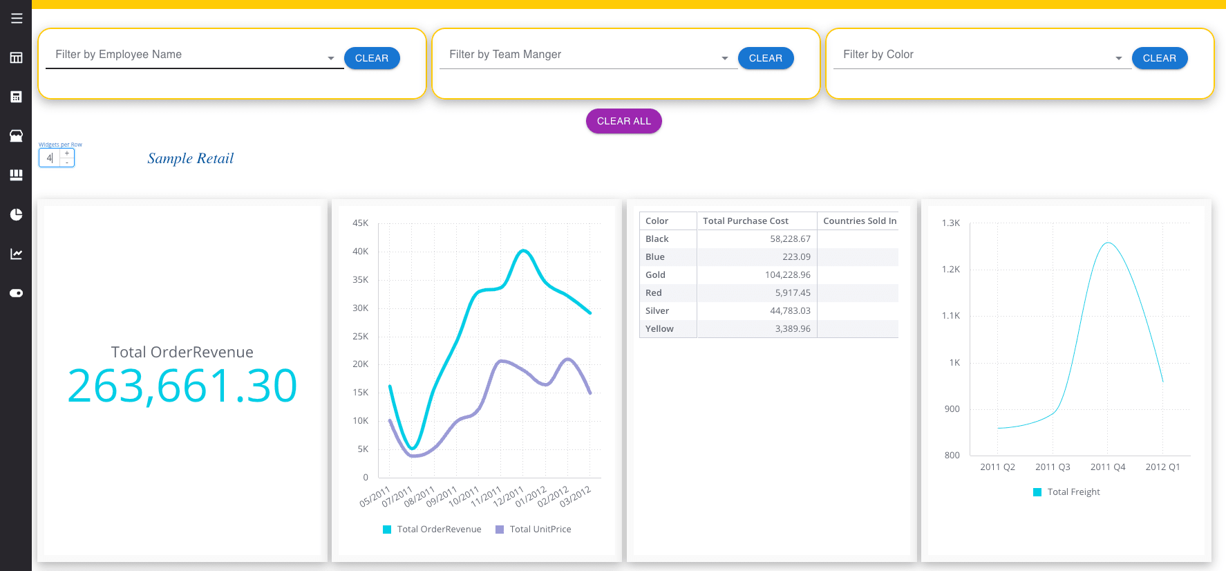Click the 5,917.45 purchase cost cell
Image resolution: width=1226 pixels, height=571 pixels.
click(757, 292)
